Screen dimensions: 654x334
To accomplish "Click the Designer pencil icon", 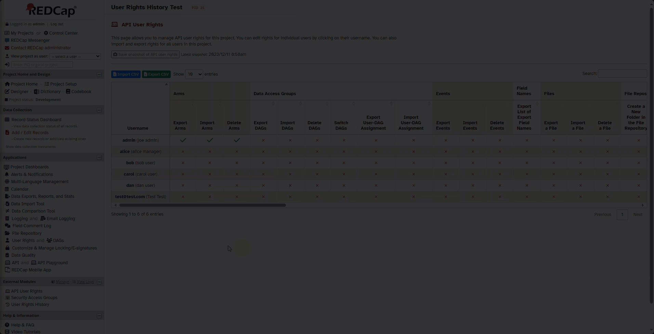I will (x=7, y=92).
